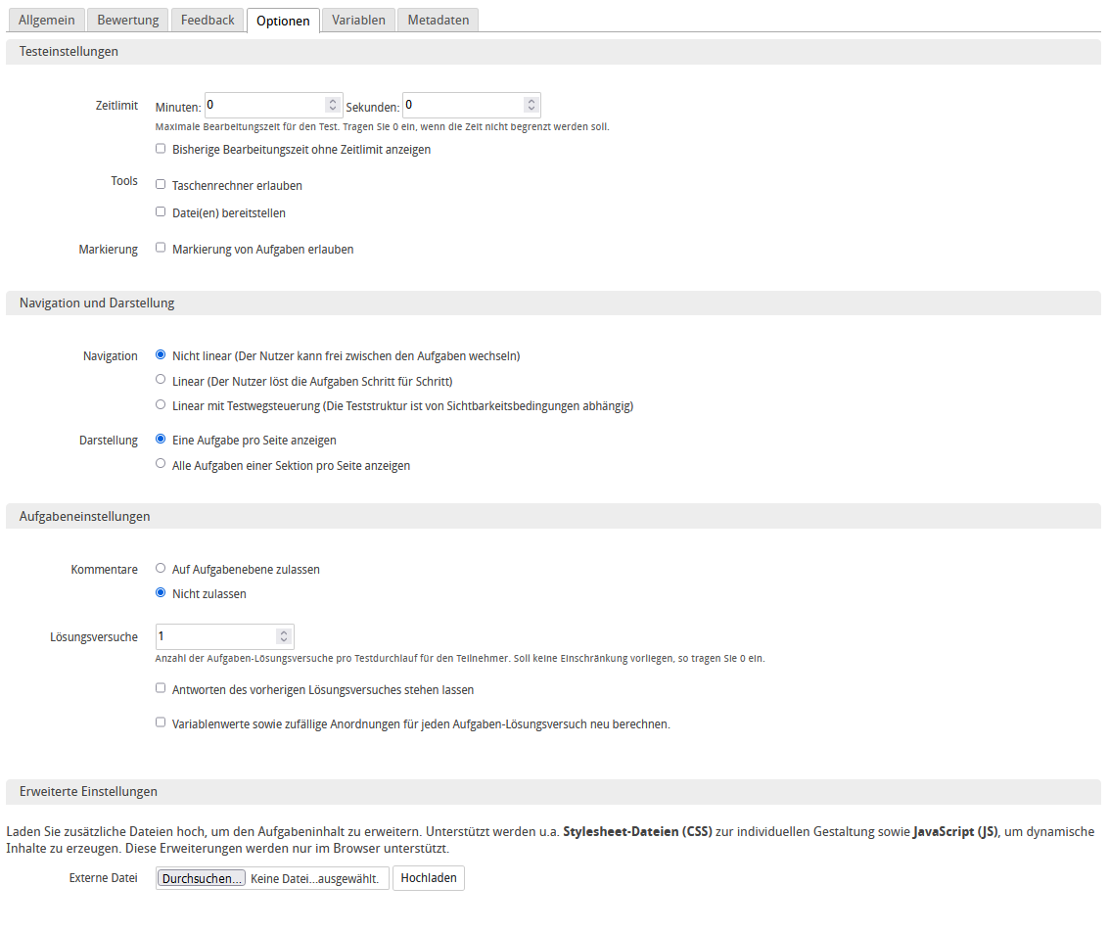This screenshot has height=932, width=1109.
Task: Increase Lösungsversuche with the spinner control
Action: point(284,632)
